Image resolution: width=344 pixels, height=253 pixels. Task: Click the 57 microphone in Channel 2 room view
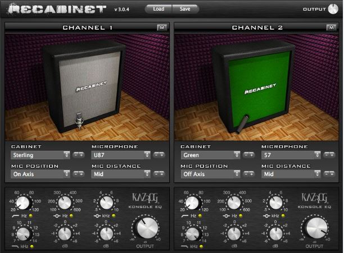point(242,123)
